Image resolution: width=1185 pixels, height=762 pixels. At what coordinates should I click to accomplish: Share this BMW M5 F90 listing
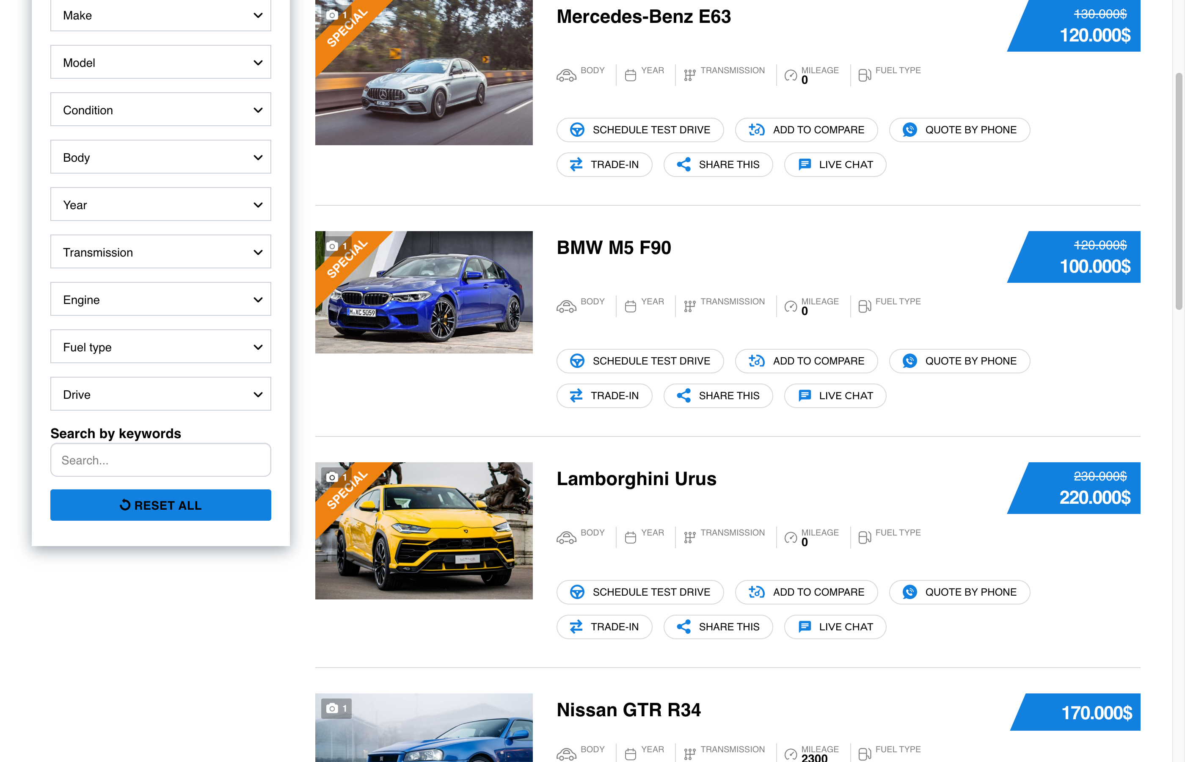pyautogui.click(x=718, y=395)
